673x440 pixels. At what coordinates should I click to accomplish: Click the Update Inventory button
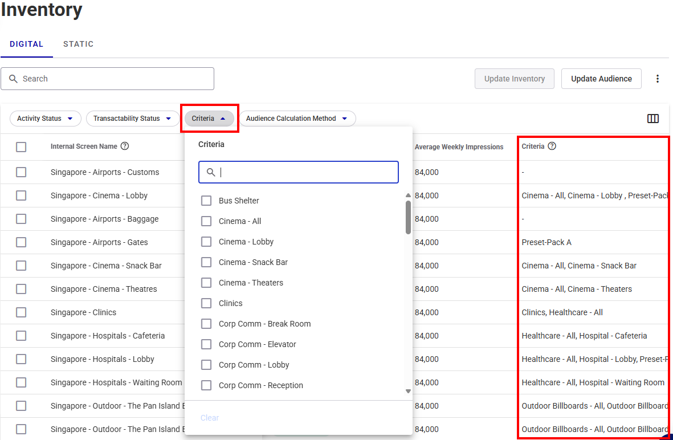[x=514, y=79]
